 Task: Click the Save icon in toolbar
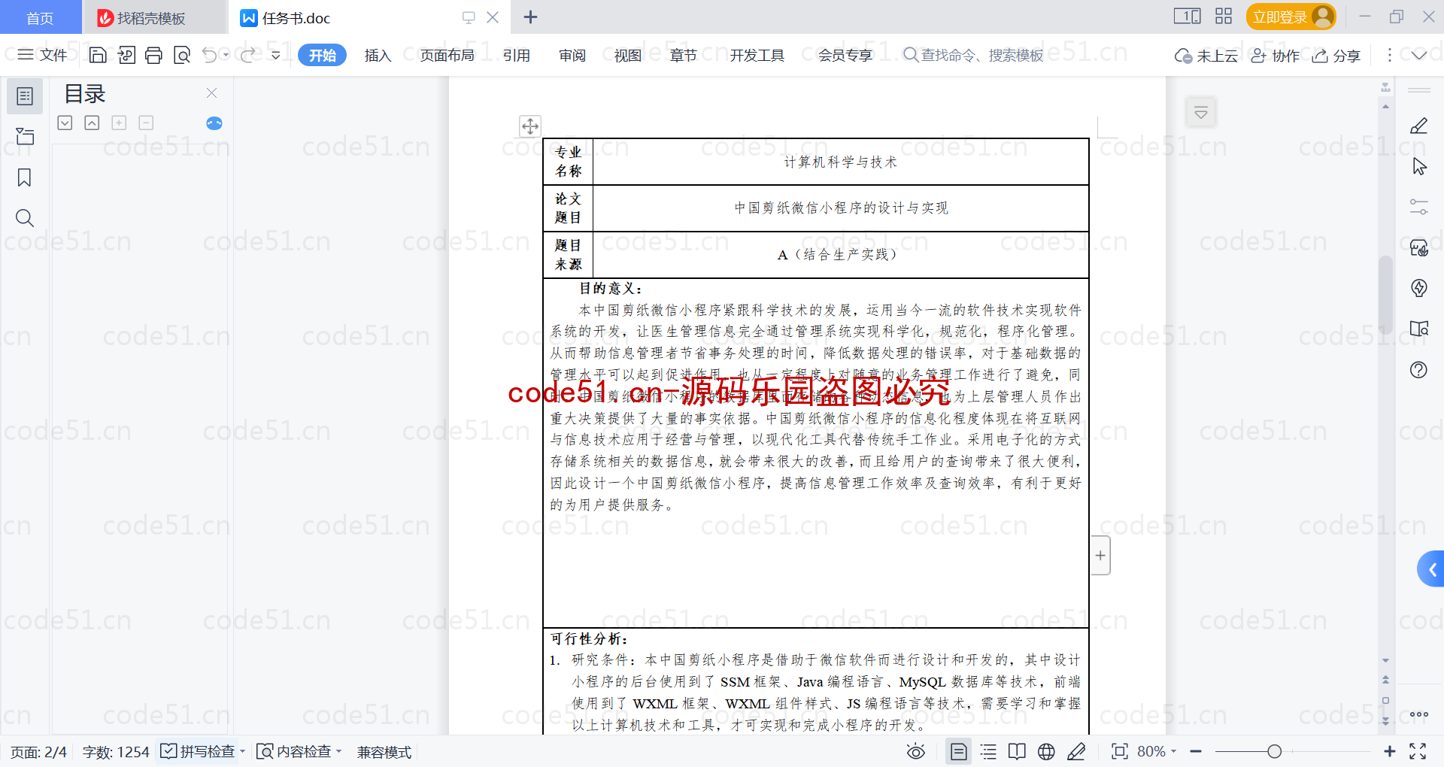tap(98, 55)
